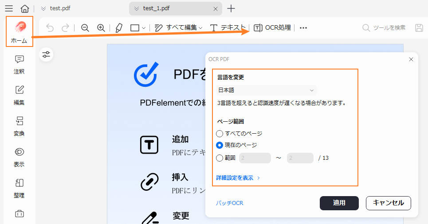Redo the last action
The height and width of the screenshot is (224, 428).
[x=65, y=28]
